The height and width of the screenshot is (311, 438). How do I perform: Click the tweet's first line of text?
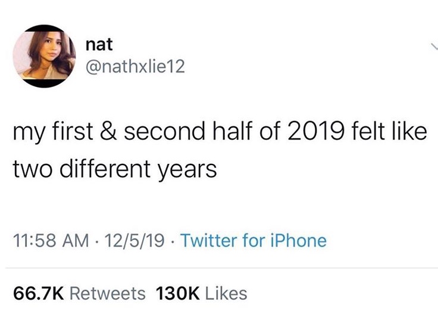click(x=220, y=132)
